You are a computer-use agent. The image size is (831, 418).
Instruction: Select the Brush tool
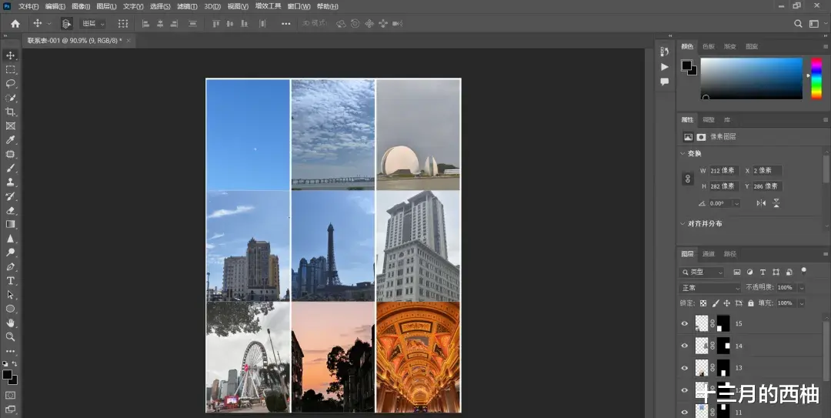pyautogui.click(x=10, y=168)
